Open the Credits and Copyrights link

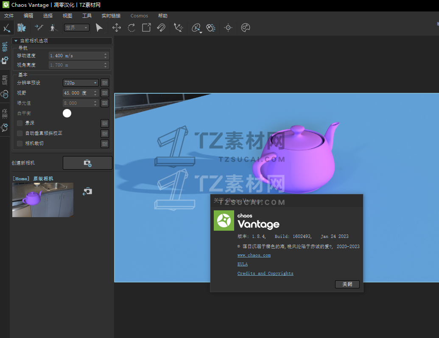(266, 273)
